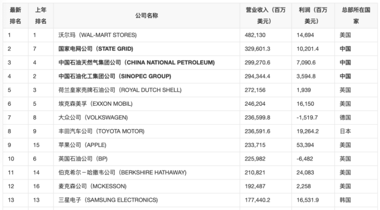Select the TOYOTA MOTOR company name
380x210 pixels.
[x=101, y=132]
